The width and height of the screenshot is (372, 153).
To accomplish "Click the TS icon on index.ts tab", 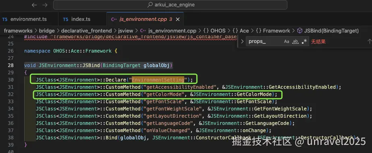I will pyautogui.click(x=66, y=19).
